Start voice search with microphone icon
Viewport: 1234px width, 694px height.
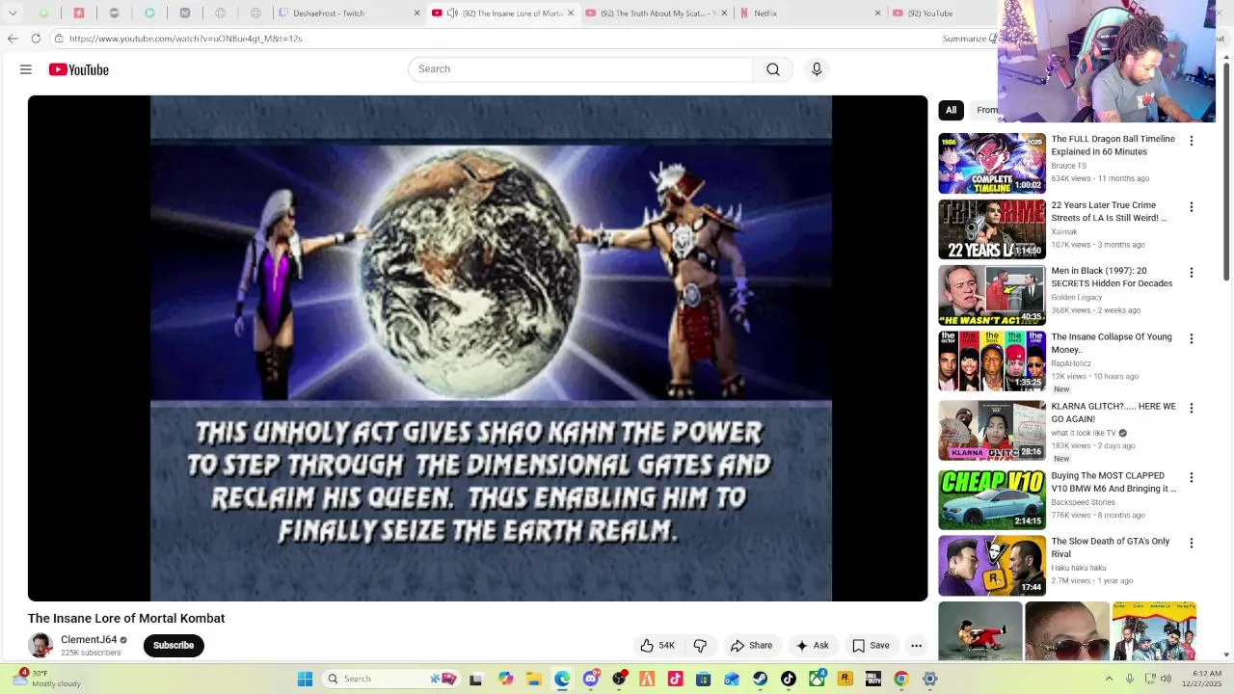[817, 69]
